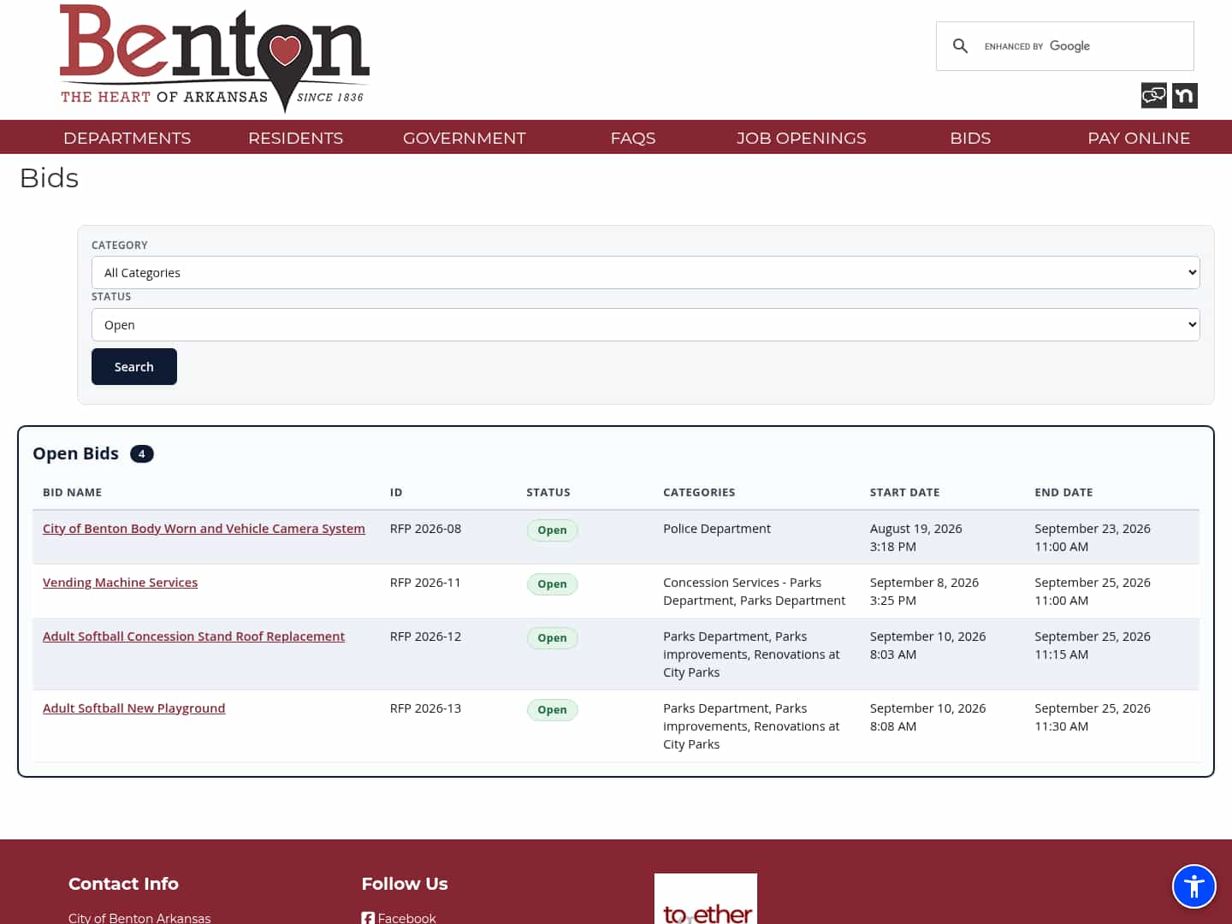Click the open bids count badge 4

coord(142,453)
